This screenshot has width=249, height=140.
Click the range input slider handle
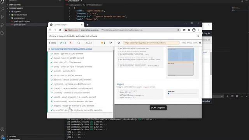tap(168, 93)
